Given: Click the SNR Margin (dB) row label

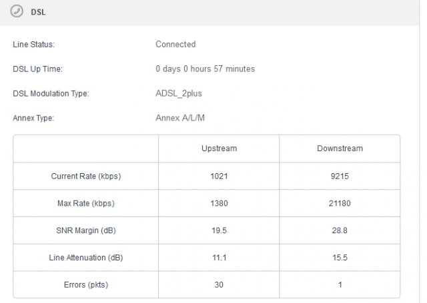Looking at the screenshot, I should click(85, 230).
